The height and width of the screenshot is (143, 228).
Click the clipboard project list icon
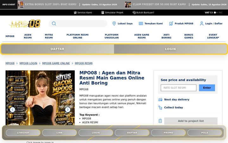(x=160, y=121)
